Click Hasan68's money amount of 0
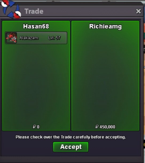The height and width of the screenshot is (163, 145). 38,127
